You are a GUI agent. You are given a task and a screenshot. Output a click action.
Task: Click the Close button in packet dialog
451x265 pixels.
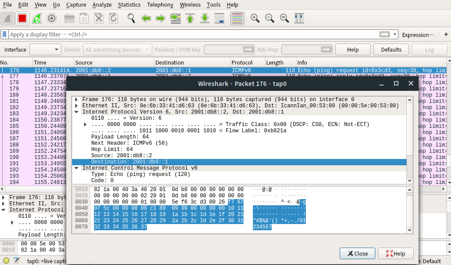(x=358, y=253)
